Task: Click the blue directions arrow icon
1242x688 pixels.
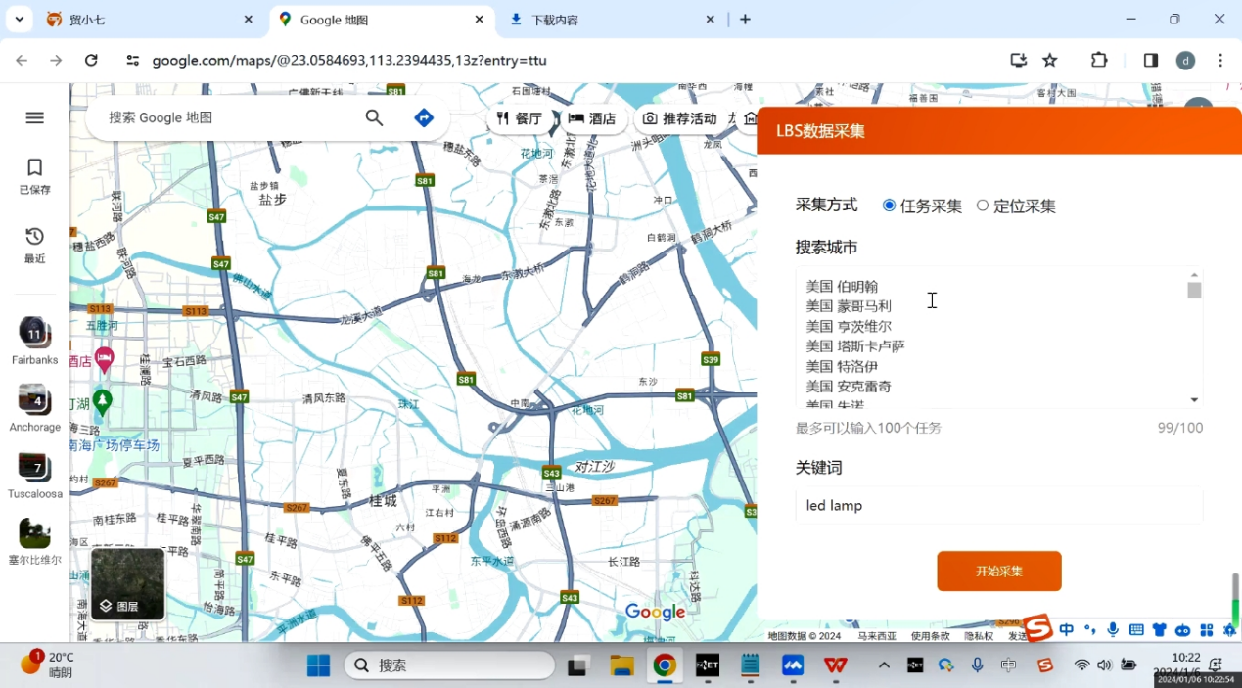Action: pyautogui.click(x=424, y=117)
